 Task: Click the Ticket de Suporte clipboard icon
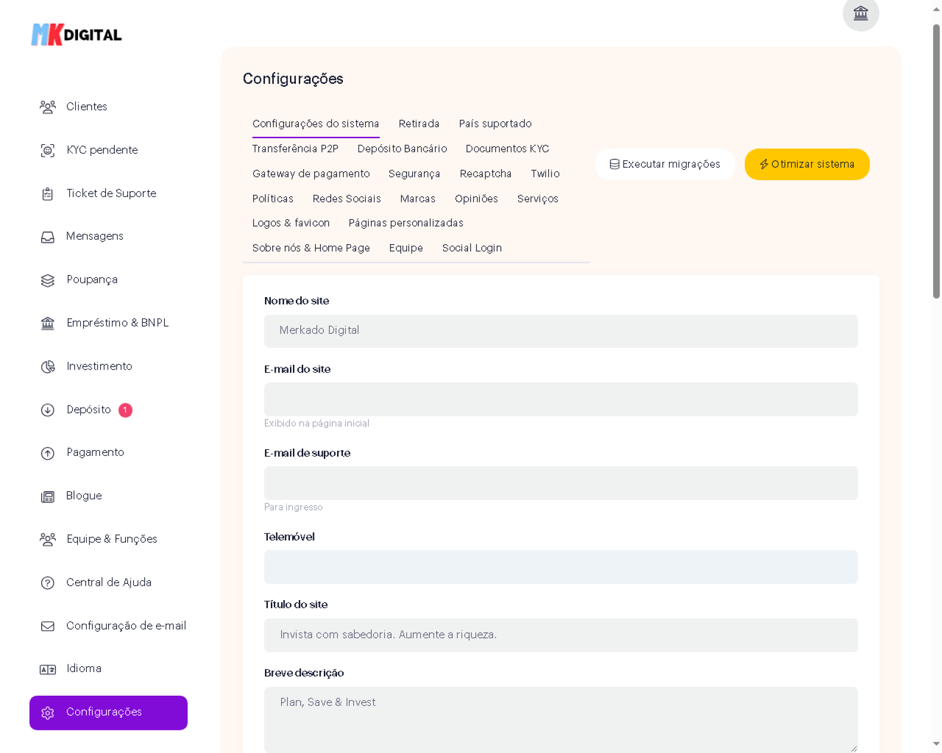point(48,194)
